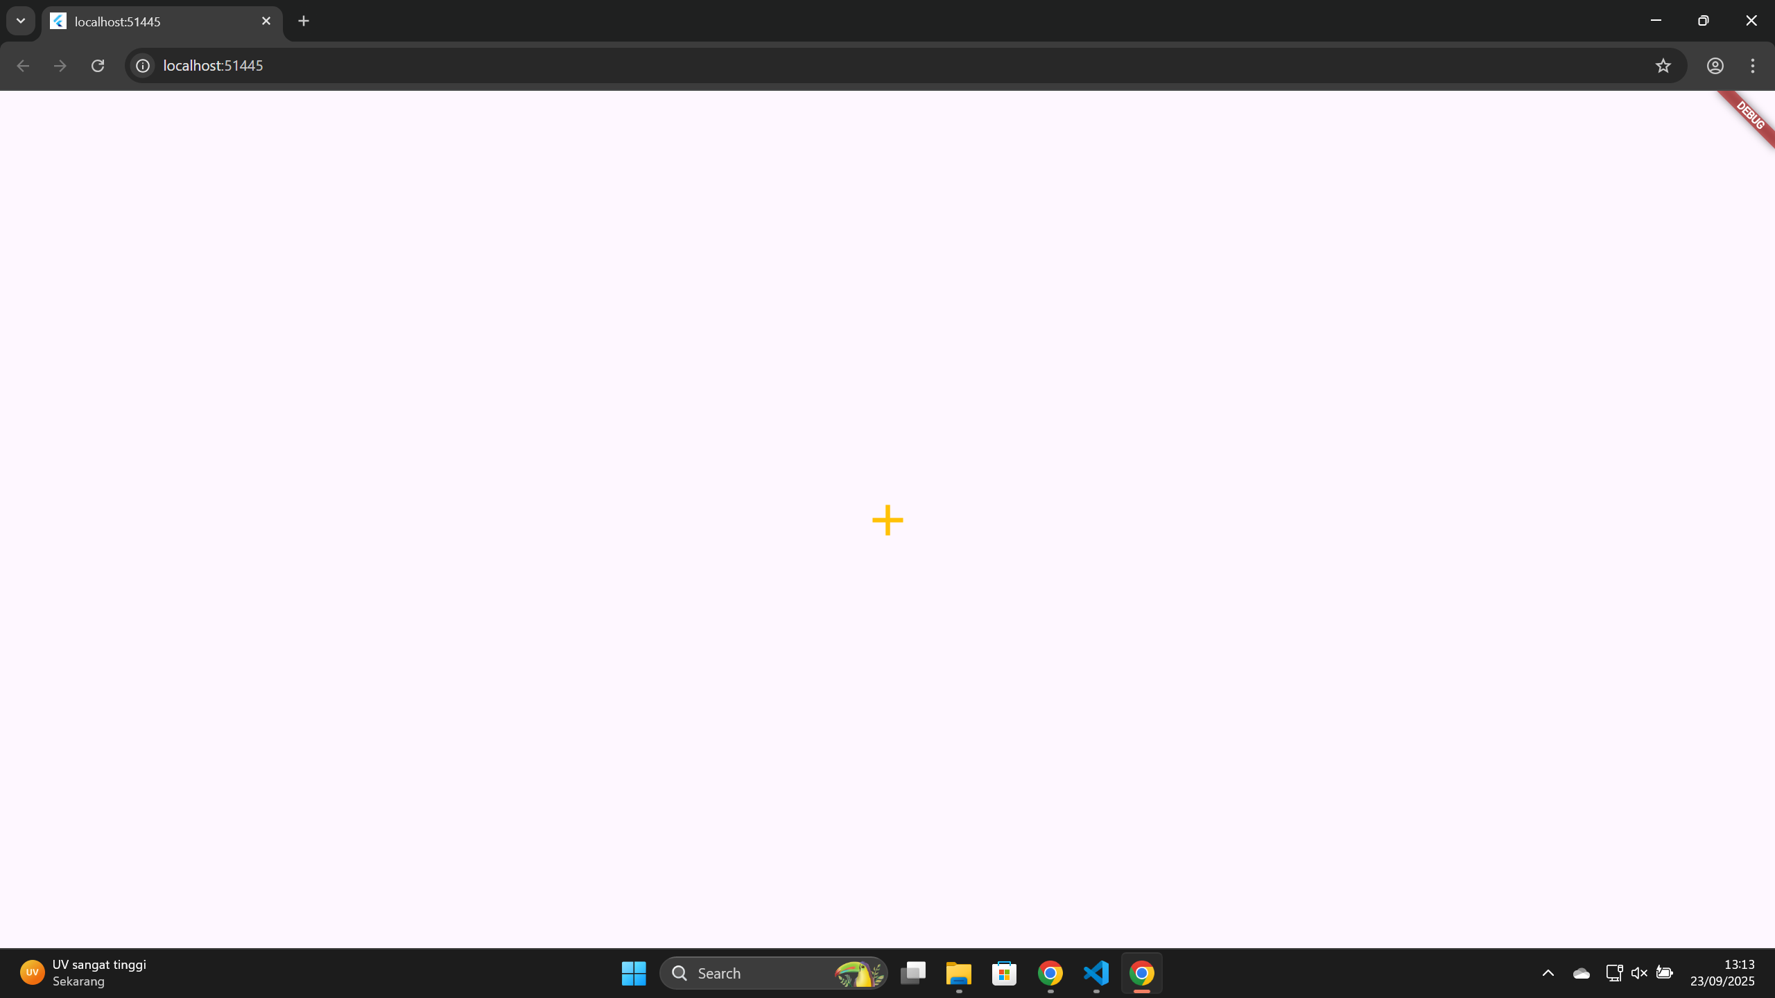
Task: Show hidden system tray icons
Action: coord(1548,973)
